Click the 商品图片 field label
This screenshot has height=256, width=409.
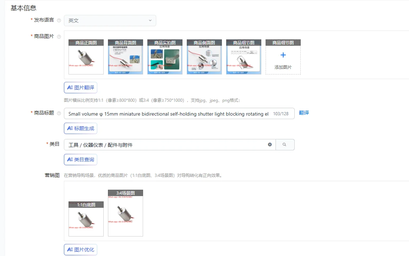[44, 36]
